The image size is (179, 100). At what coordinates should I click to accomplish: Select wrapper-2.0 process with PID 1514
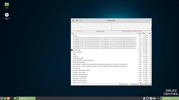111,38
